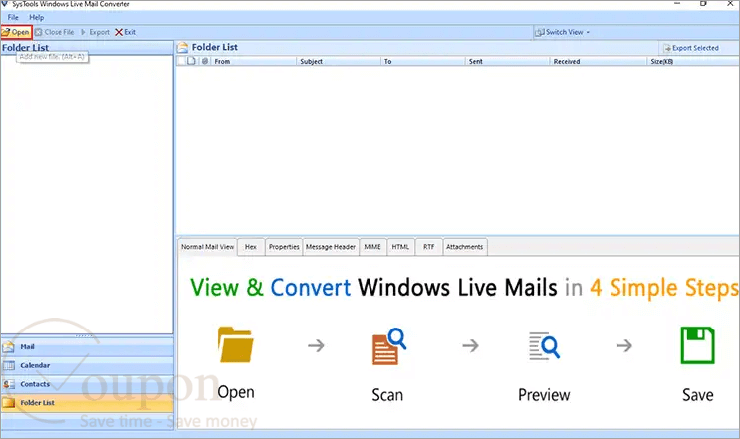
Task: Click the Folder List folder icon
Action: pos(9,403)
